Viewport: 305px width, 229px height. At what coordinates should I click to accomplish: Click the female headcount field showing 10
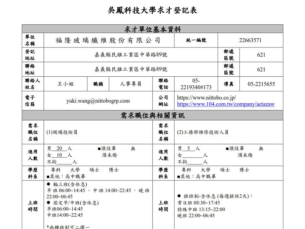click(x=59, y=155)
